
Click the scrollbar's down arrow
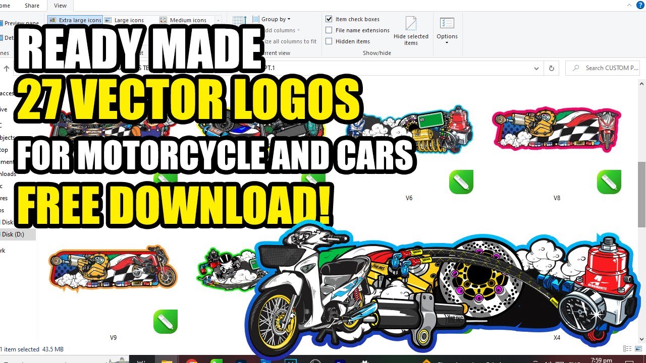click(642, 340)
